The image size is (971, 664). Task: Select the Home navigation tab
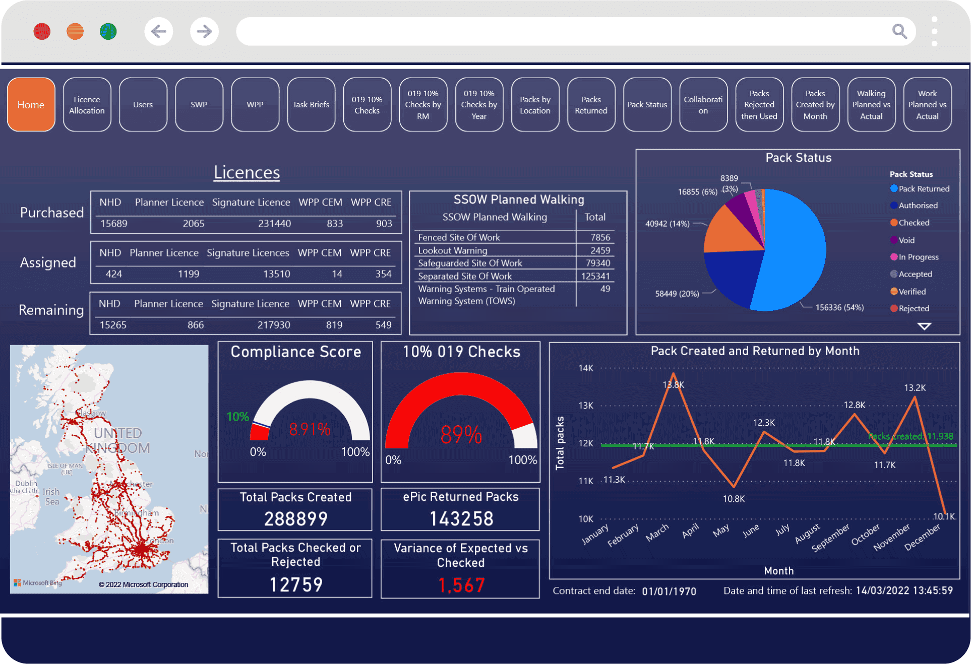click(31, 104)
